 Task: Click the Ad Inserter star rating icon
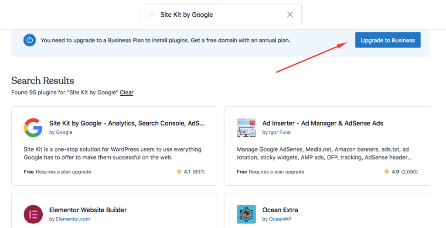point(387,172)
